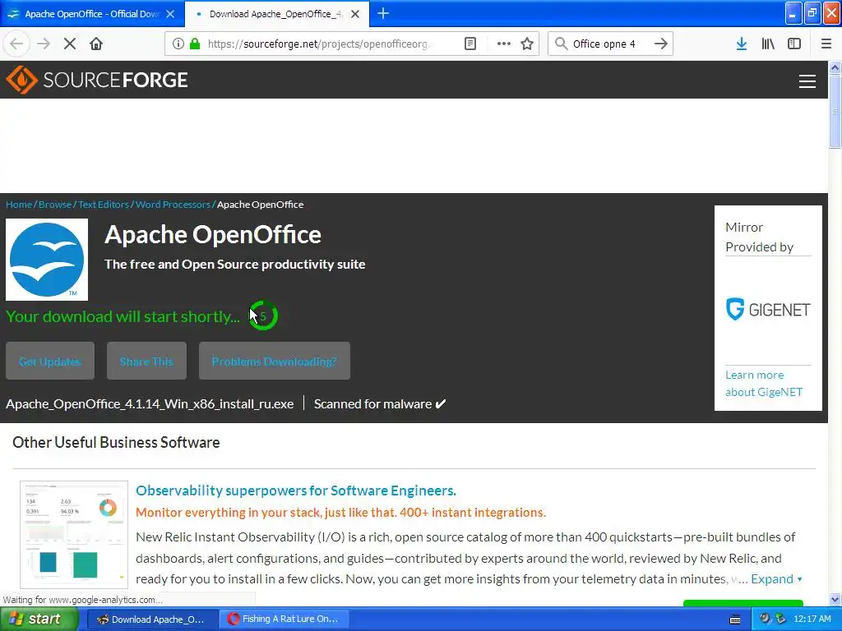Screen dimensions: 842x631
Task: Close the Download Apache_OpenOffice tab
Action: (355, 14)
